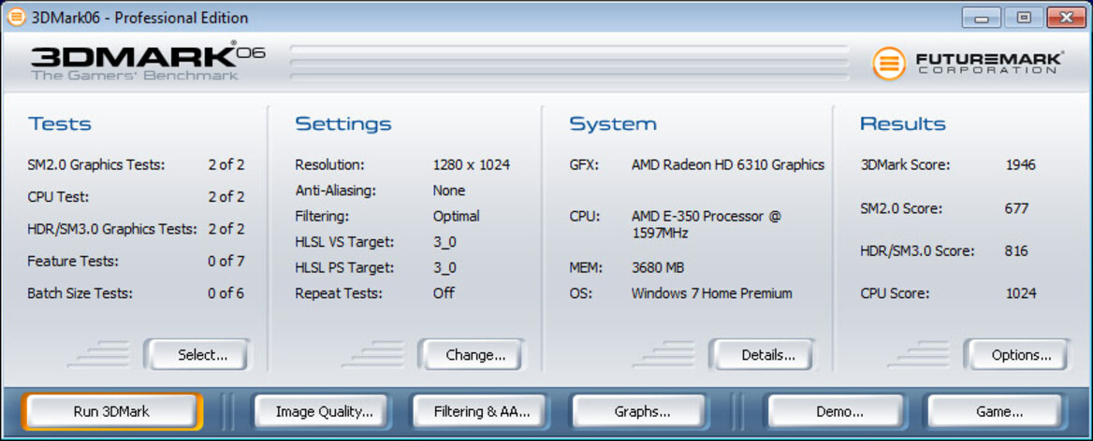Click Batch Size Tests value 0 of 6
This screenshot has width=1093, height=441.
pyautogui.click(x=226, y=292)
